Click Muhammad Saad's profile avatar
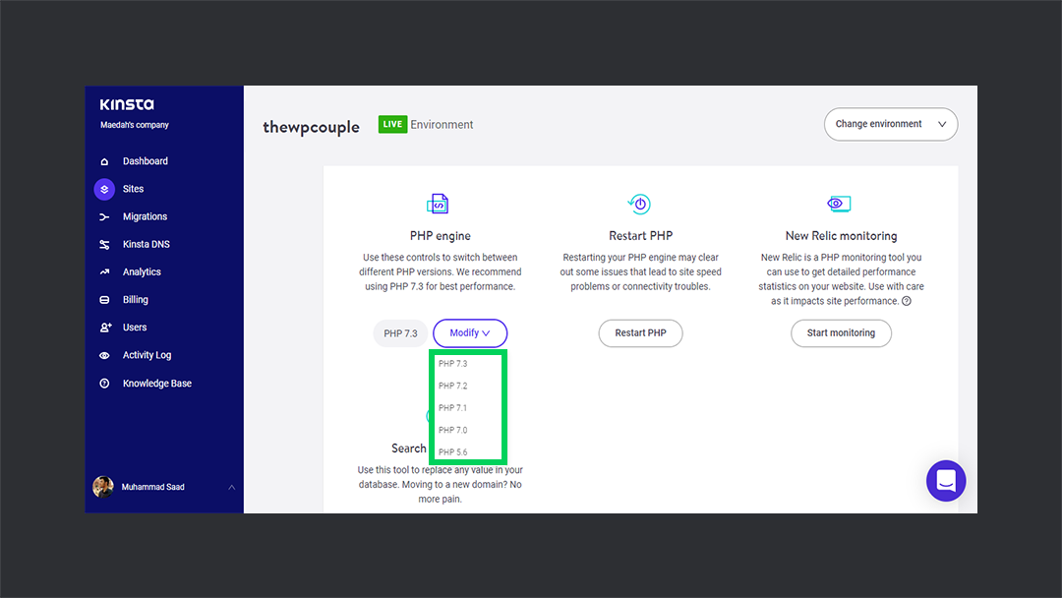 [x=103, y=486]
